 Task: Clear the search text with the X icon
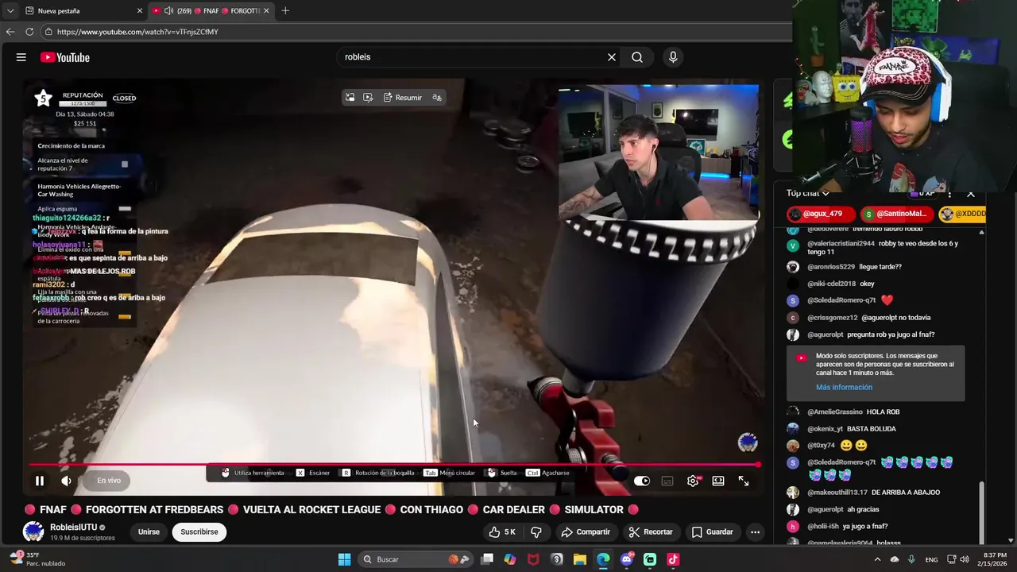612,57
